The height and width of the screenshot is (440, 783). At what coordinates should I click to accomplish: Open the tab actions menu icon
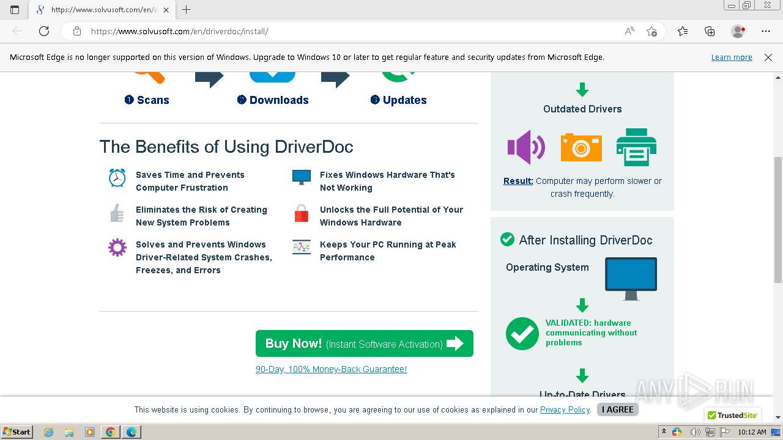click(x=15, y=10)
